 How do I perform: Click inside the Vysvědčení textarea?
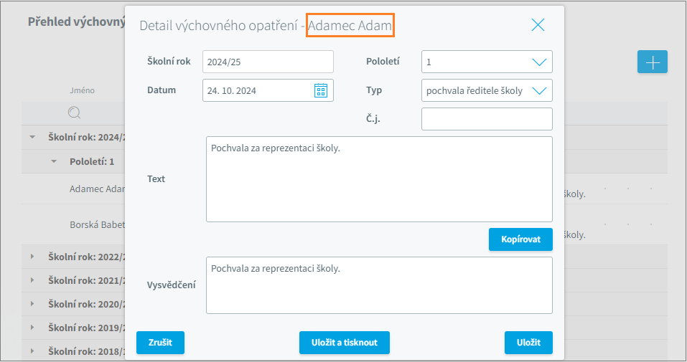pos(378,285)
